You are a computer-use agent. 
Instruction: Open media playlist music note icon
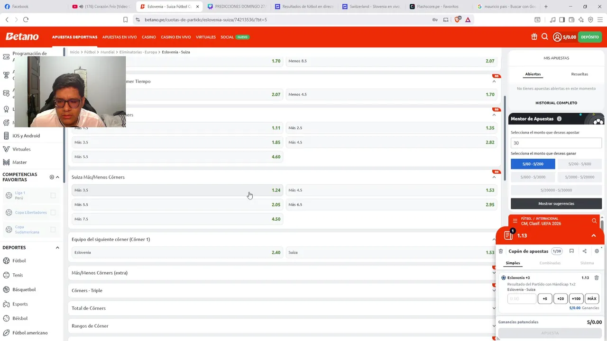[552, 19]
